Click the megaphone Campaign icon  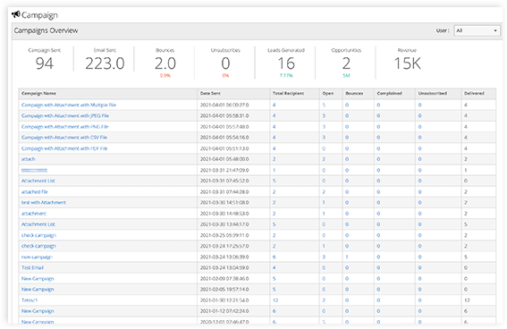16,14
